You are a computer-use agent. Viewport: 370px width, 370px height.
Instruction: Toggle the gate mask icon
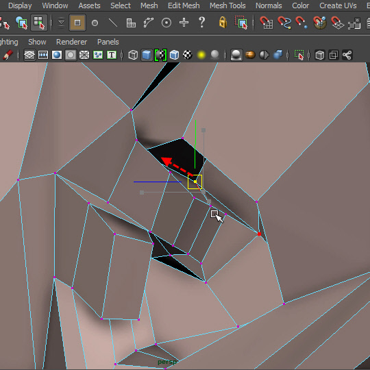pos(71,56)
